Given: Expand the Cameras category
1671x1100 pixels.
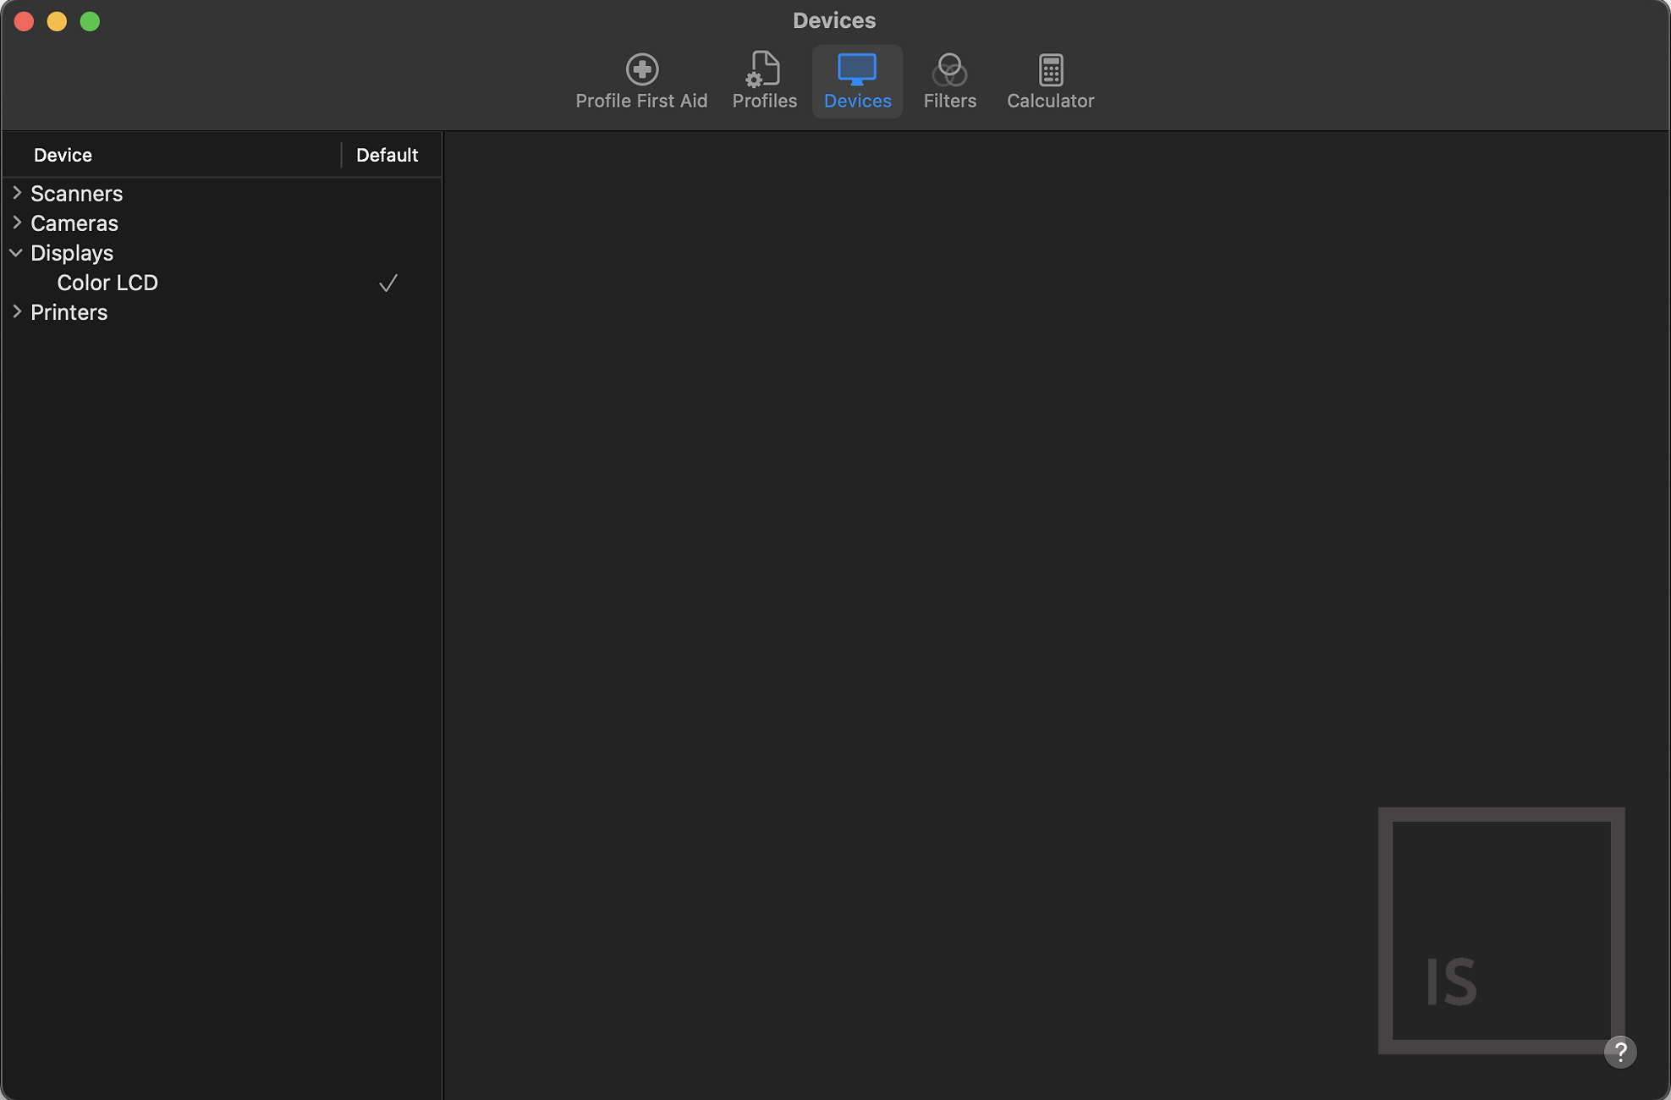Looking at the screenshot, I should pos(17,223).
